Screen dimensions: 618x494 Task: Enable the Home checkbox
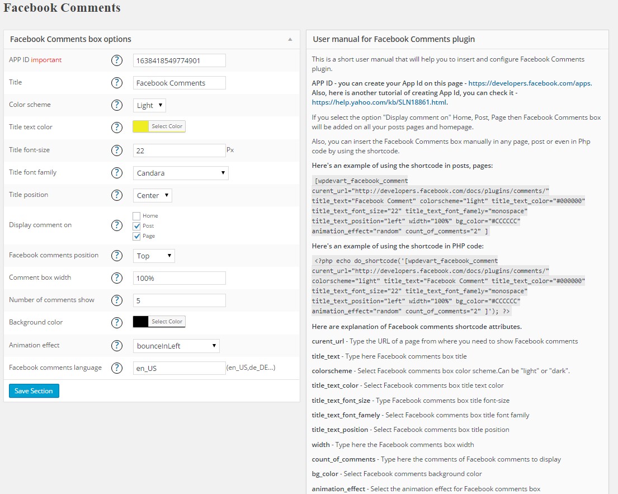click(136, 216)
